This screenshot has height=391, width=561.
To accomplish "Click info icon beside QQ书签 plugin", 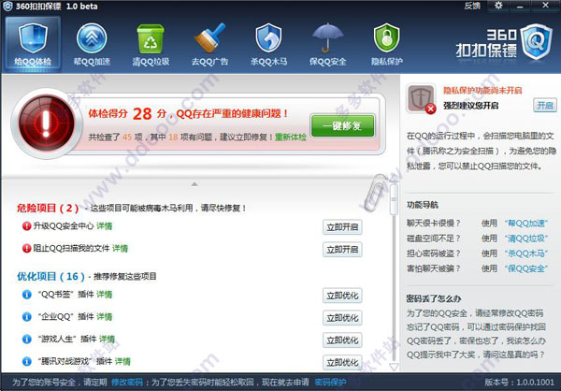I will [x=27, y=295].
